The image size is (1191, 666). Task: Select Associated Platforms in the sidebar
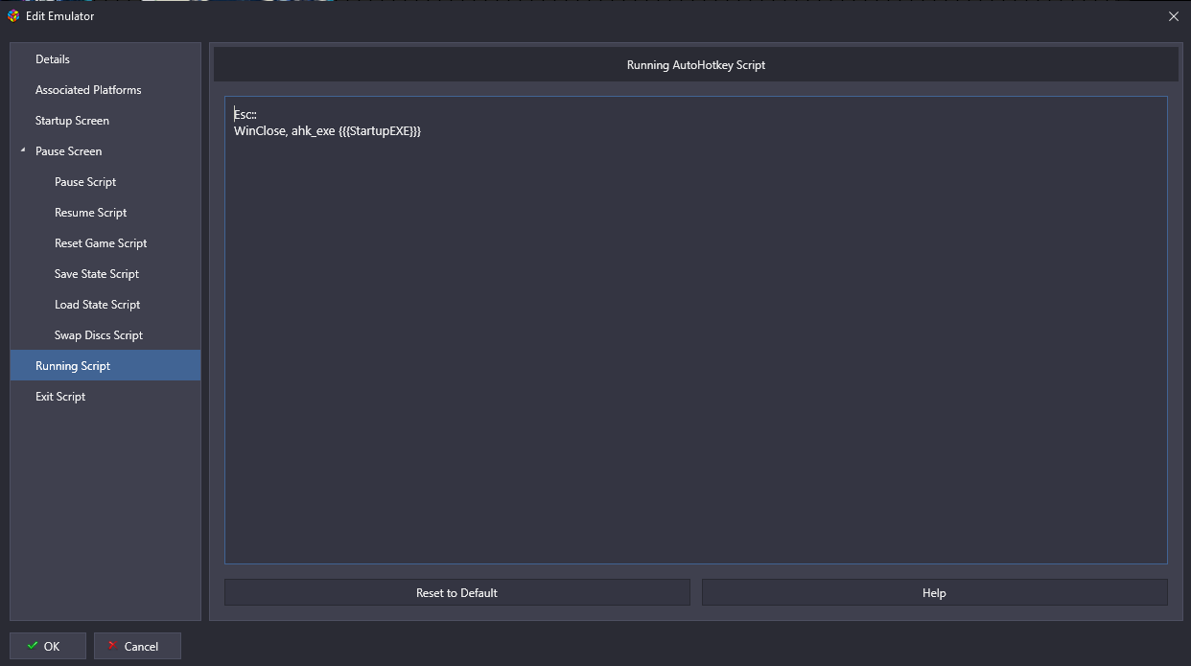[88, 90]
